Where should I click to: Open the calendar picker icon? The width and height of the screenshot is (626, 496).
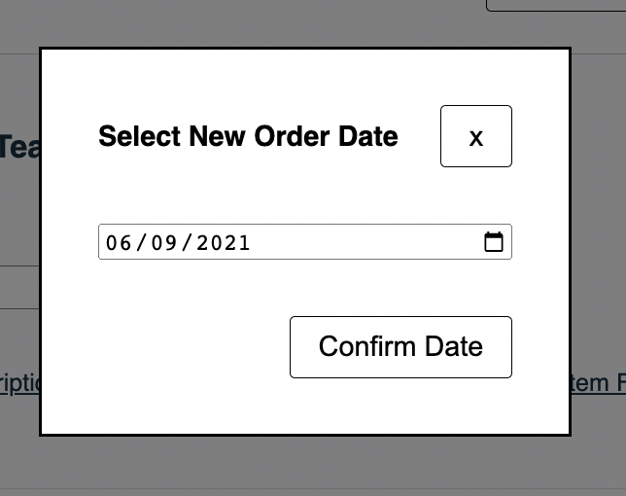(x=494, y=242)
